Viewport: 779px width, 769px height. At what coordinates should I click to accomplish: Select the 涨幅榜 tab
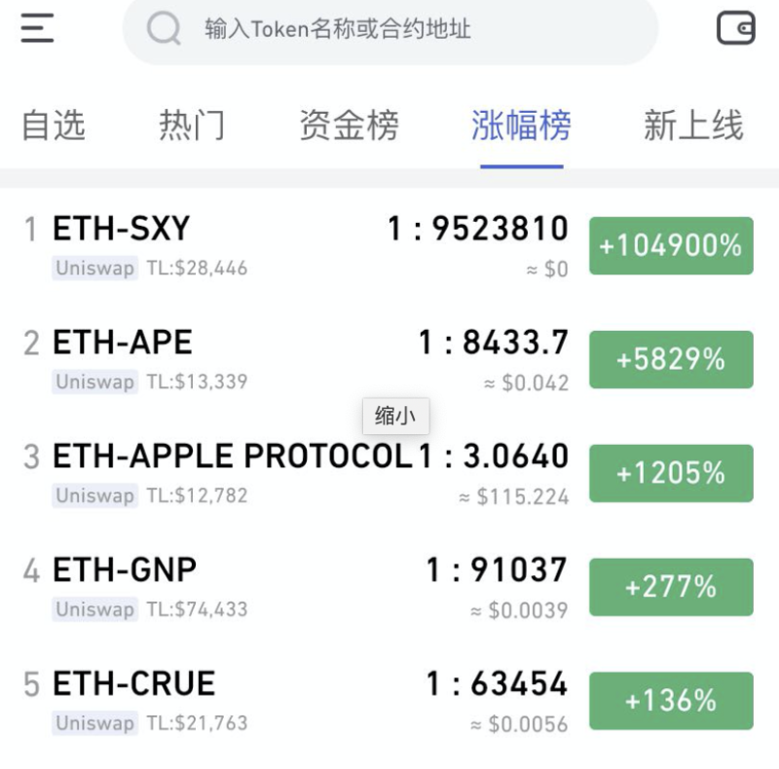(521, 125)
